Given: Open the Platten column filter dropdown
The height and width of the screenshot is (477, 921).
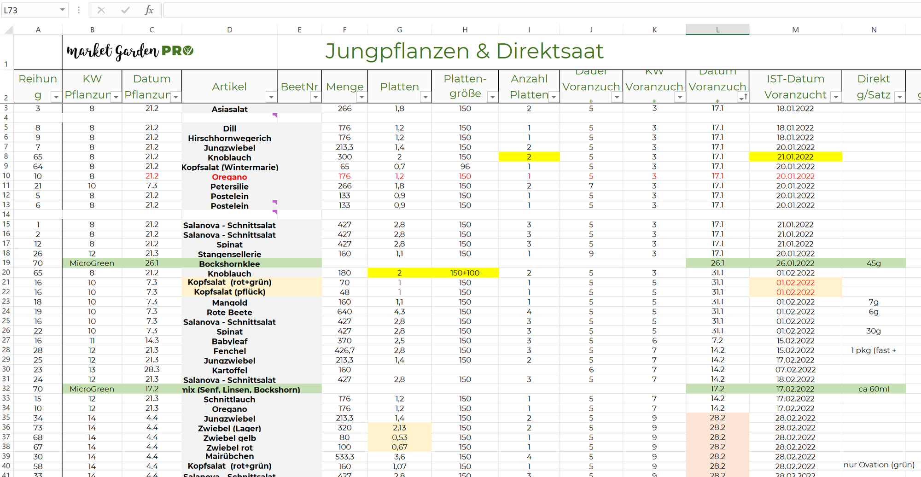Looking at the screenshot, I should (426, 97).
